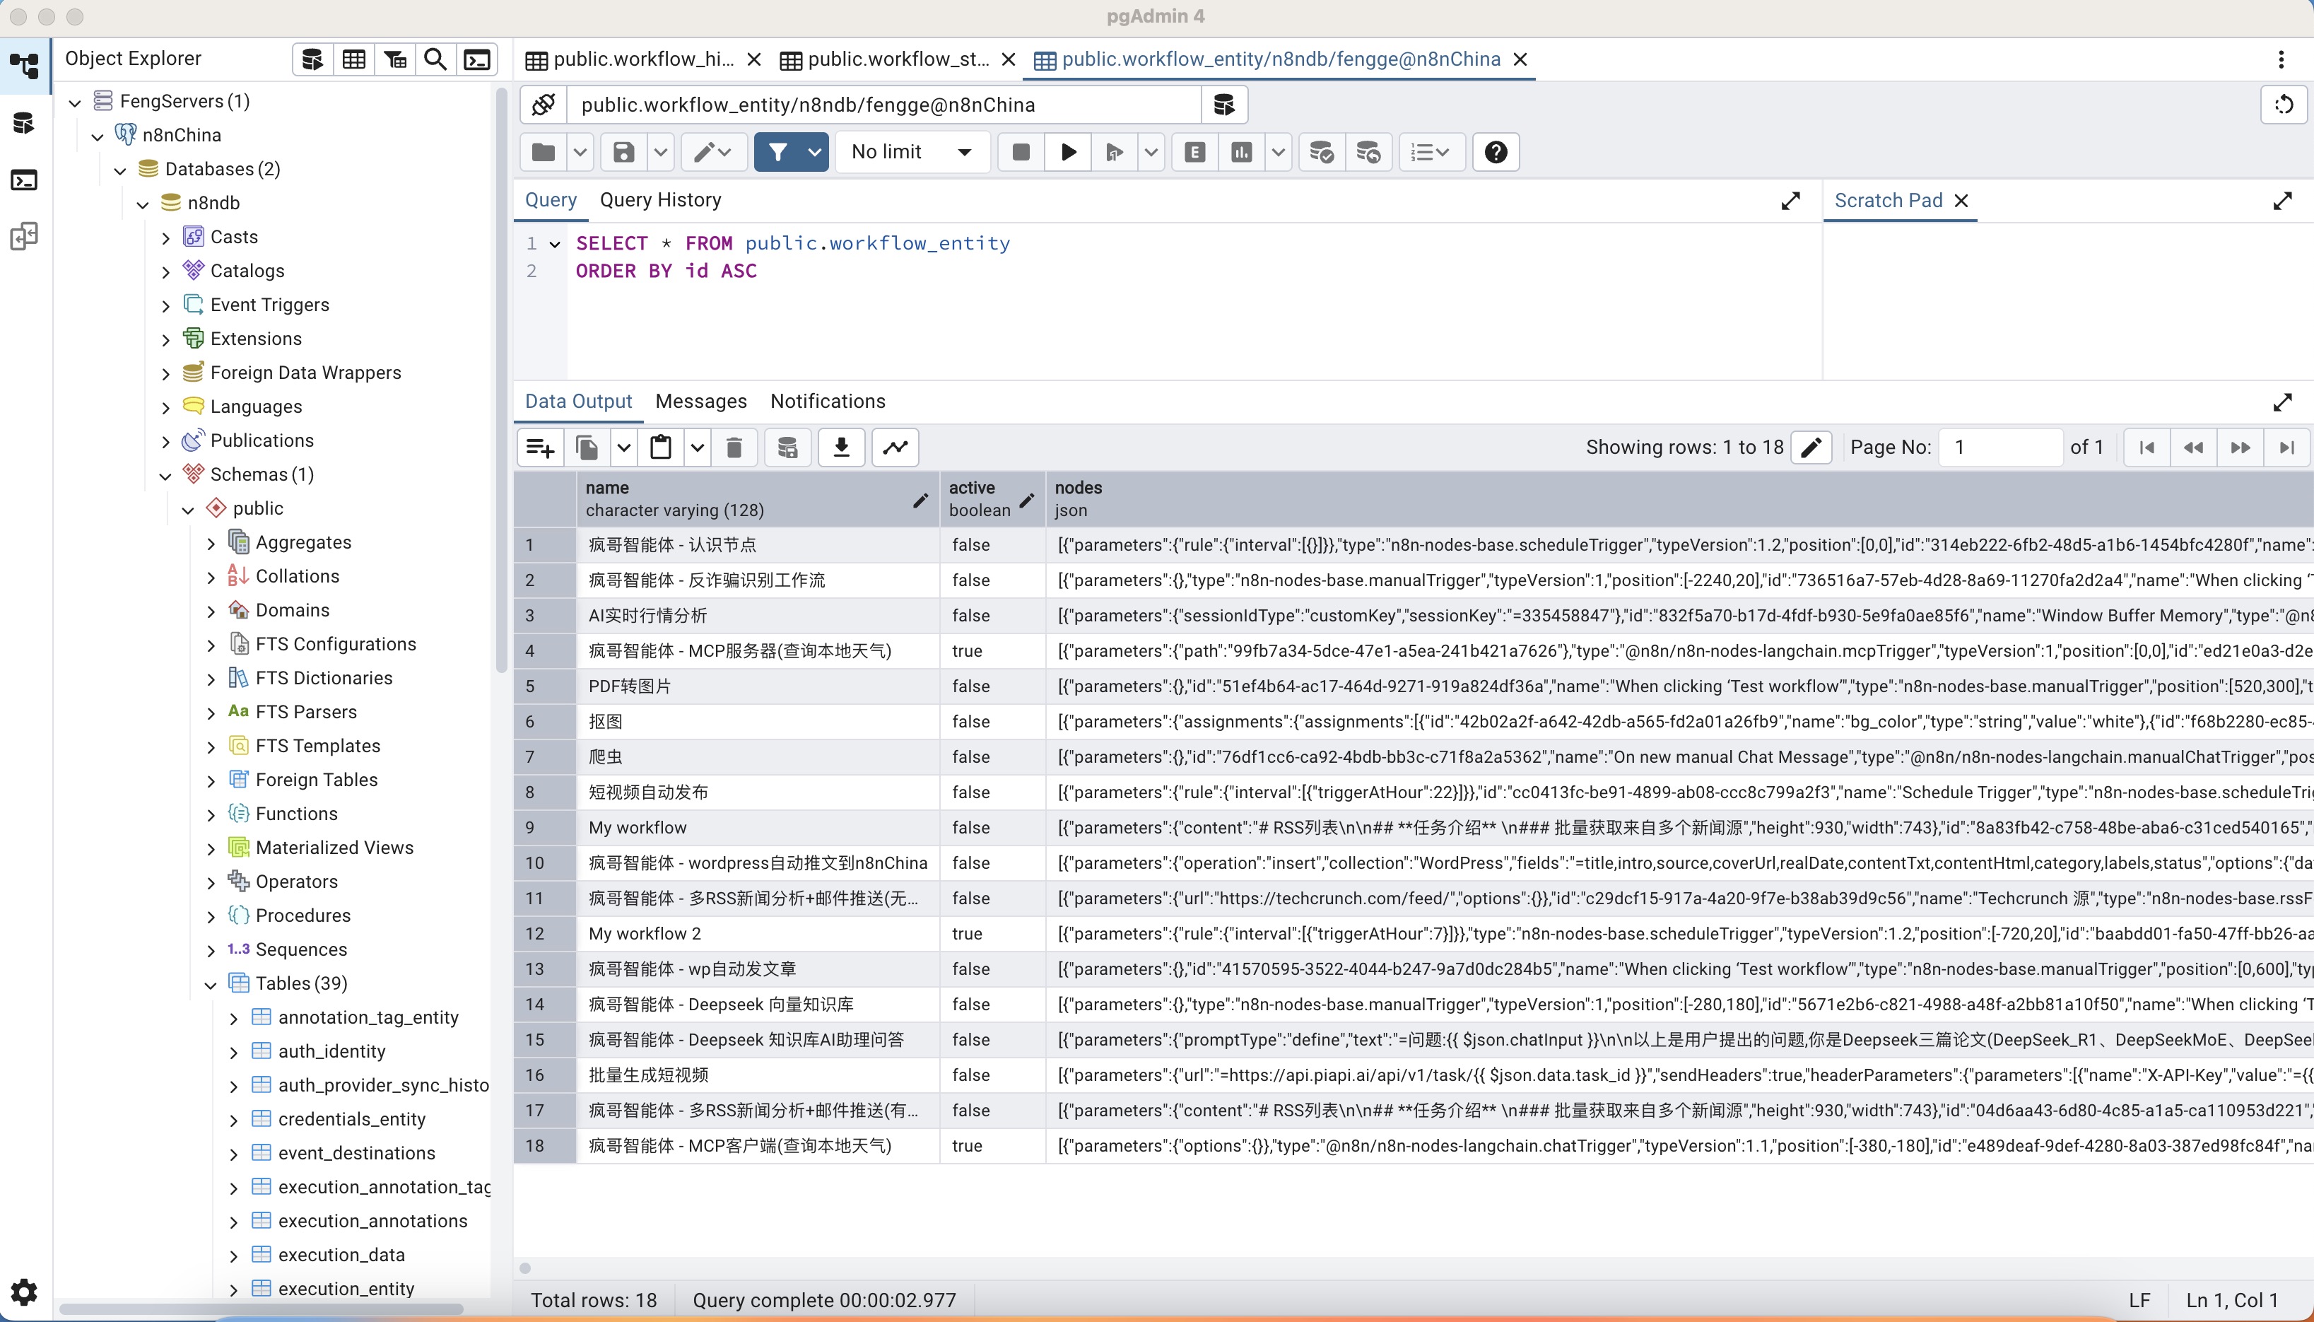Image resolution: width=2314 pixels, height=1322 pixels.
Task: Click the Delete rows trash icon
Action: pos(734,448)
